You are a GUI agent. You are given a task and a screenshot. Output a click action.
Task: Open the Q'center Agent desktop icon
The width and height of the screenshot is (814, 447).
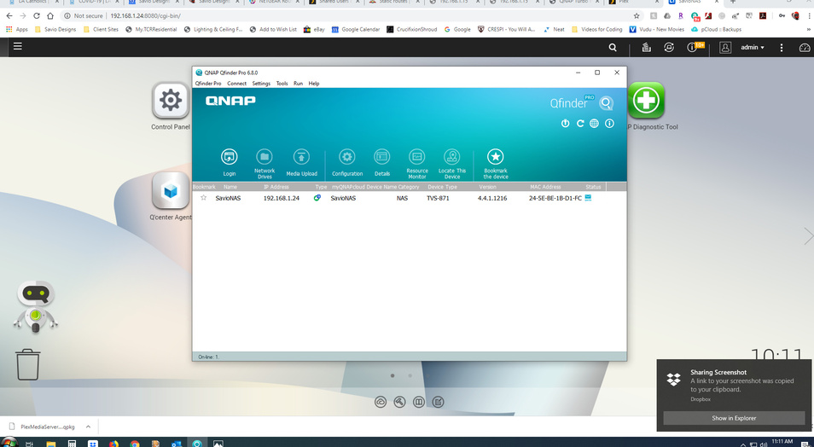point(171,190)
